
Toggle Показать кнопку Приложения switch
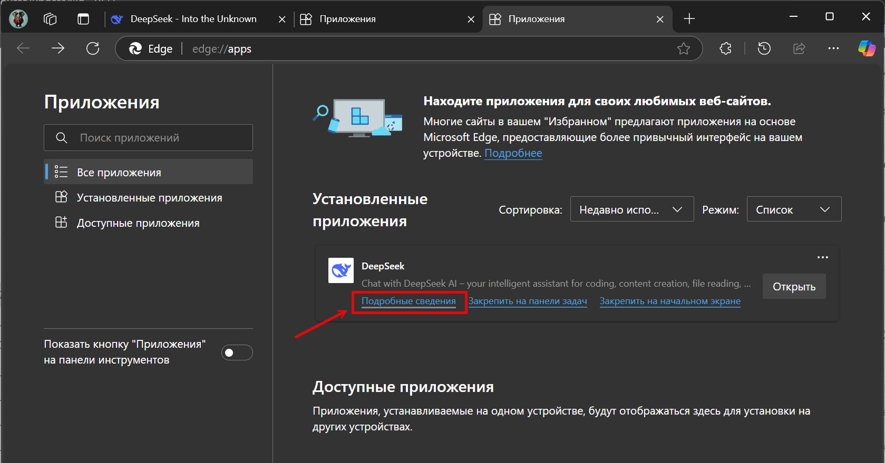[x=237, y=353]
